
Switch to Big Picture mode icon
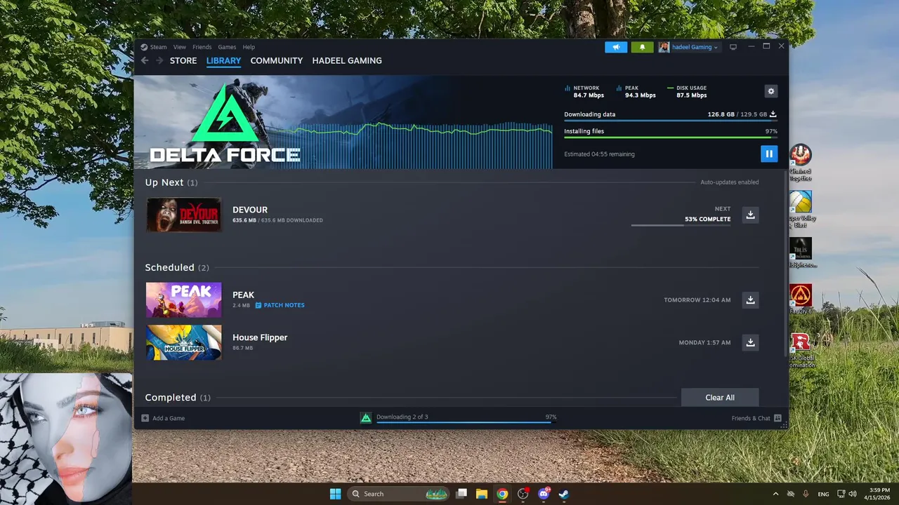click(x=733, y=47)
